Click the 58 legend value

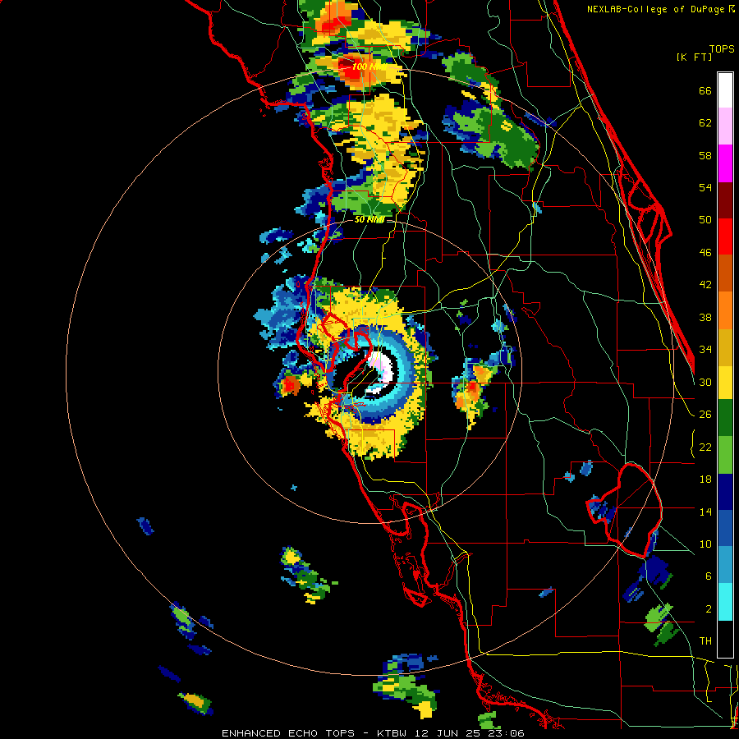[705, 155]
